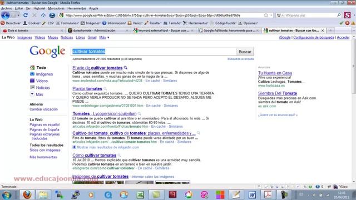Open Tu Huerta en Casa ad
Screen dimensions: 356x200
275,73
